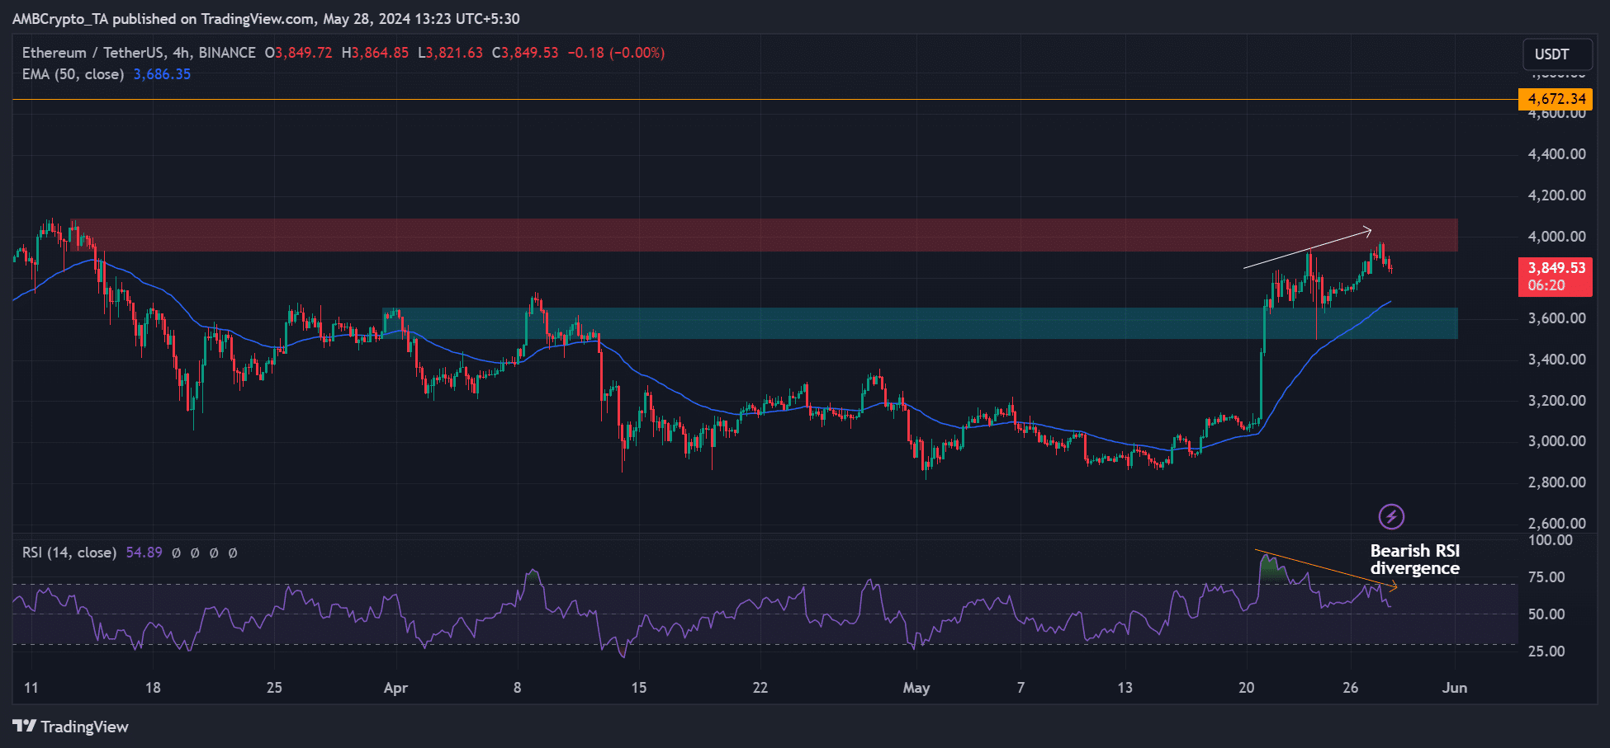Click the fourth Ø icon in RSI row
The image size is (1610, 748).
click(x=233, y=553)
